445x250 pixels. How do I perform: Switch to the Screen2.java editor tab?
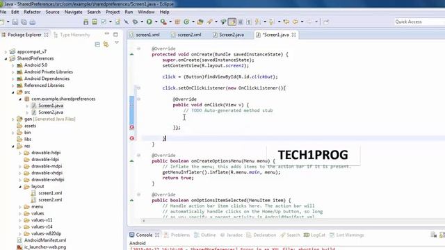[229, 35]
